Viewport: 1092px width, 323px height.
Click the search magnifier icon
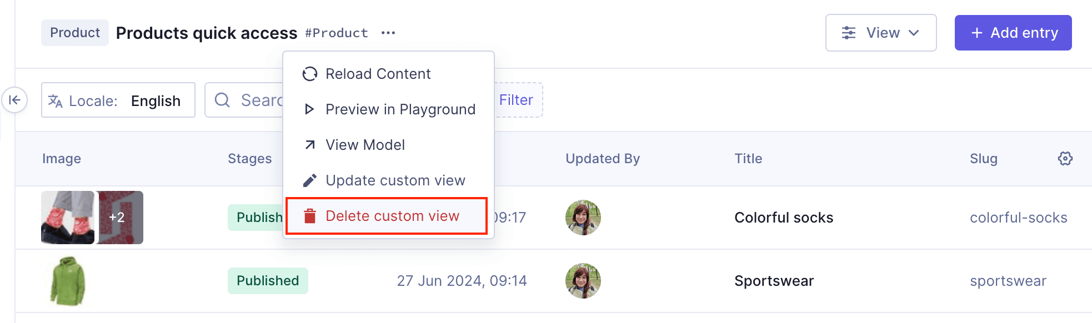pos(222,100)
